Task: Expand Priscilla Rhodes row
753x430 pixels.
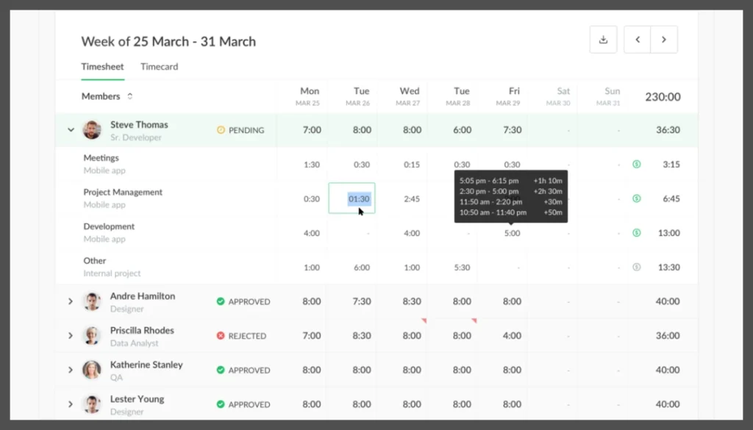Action: click(71, 335)
